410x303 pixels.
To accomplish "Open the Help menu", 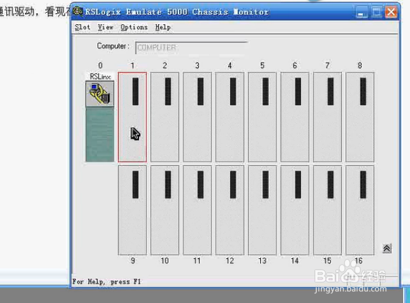I will 163,27.
